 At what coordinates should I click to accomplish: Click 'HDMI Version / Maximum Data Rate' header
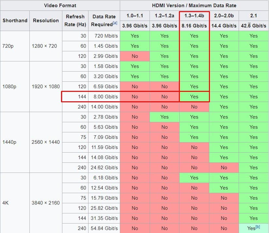tap(194, 6)
